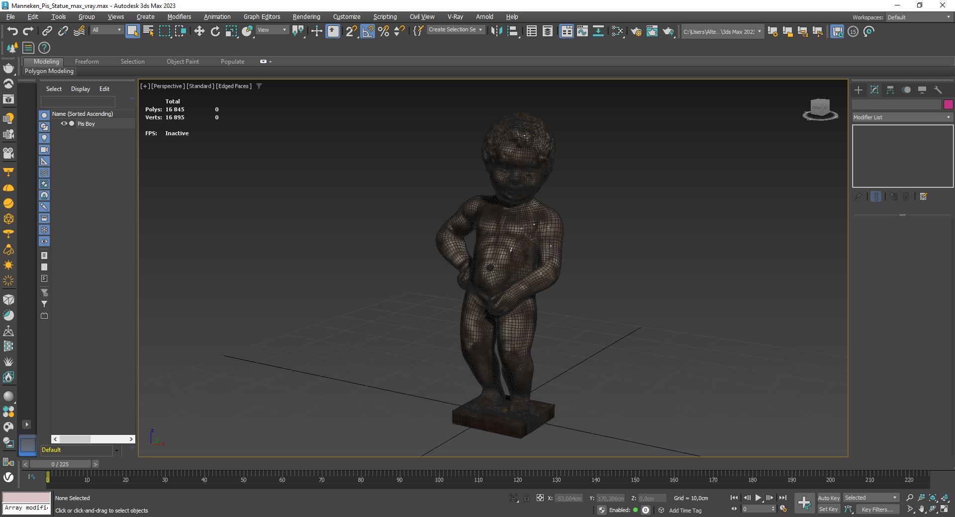Screen dimensions: 955x517
Task: Click the Play Animation button
Action: pyautogui.click(x=758, y=498)
